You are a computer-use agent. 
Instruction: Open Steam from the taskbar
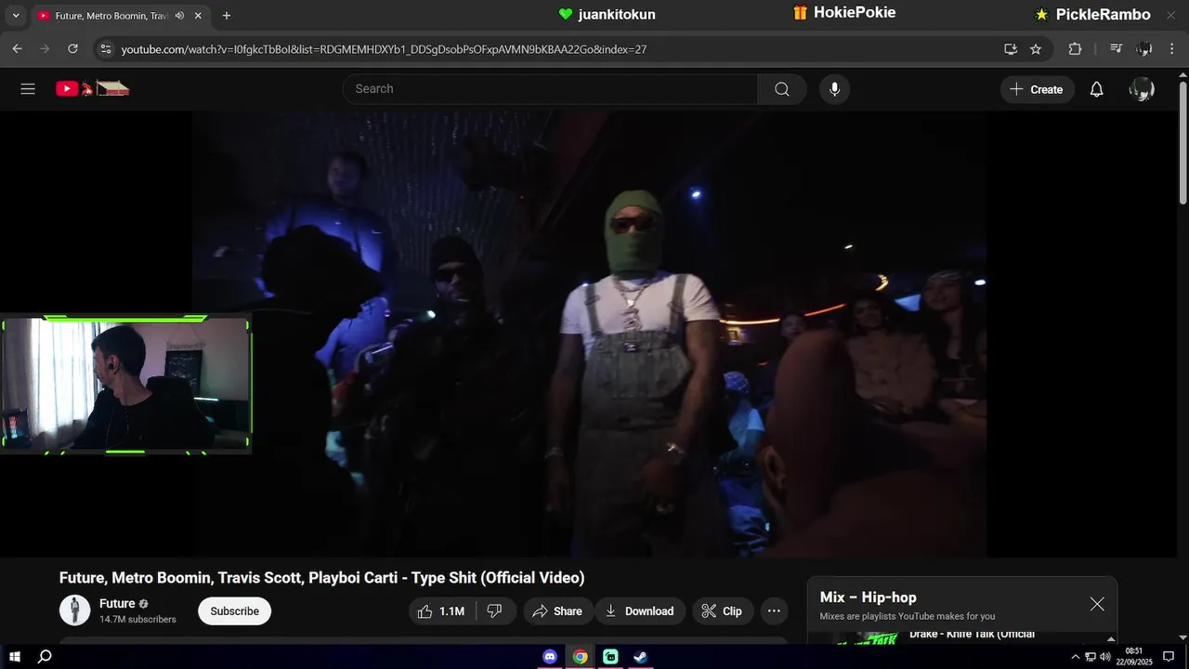(640, 657)
